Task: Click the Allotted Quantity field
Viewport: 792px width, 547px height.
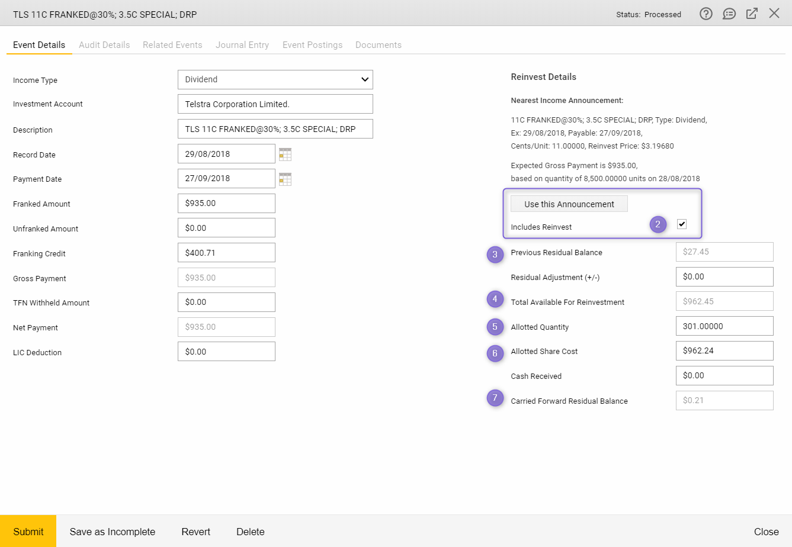Action: pos(724,326)
